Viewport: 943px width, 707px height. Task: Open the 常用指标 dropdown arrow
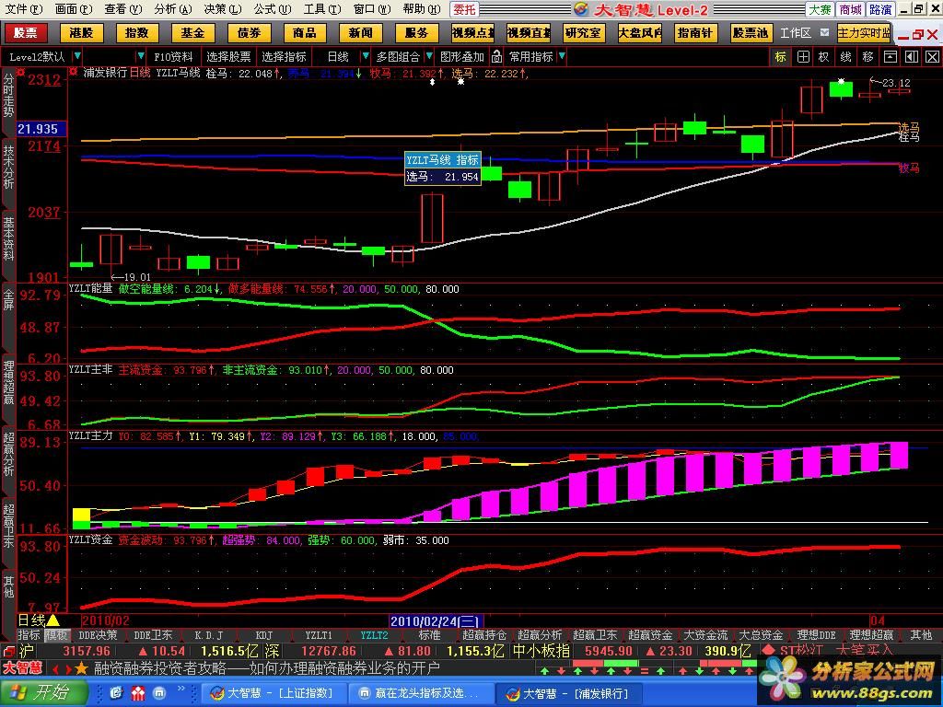point(561,56)
